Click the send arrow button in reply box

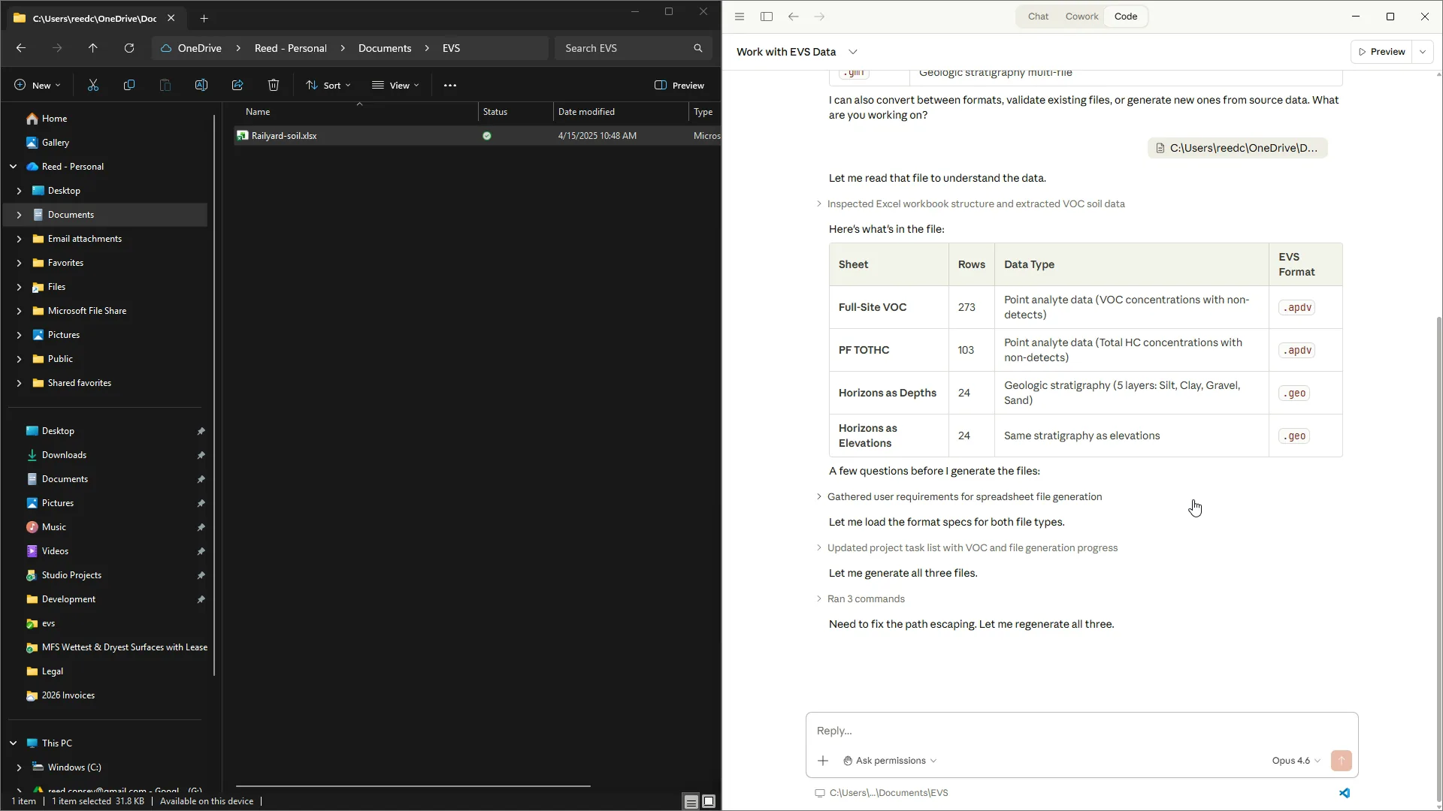coord(1341,761)
